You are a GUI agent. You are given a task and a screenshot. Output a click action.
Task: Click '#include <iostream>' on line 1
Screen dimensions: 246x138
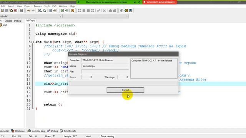(55, 25)
